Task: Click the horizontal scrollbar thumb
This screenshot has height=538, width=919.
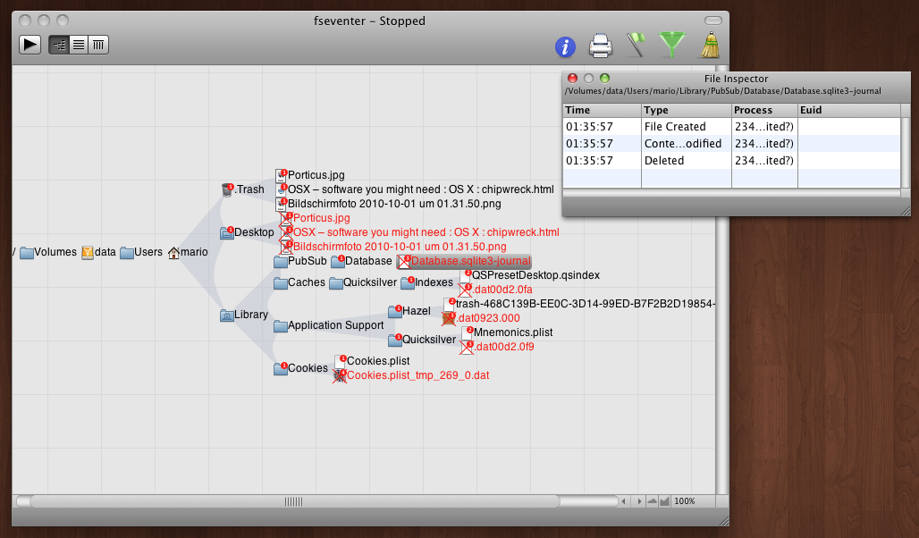Action: click(293, 501)
